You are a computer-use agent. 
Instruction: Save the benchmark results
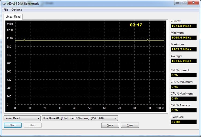pyautogui.click(x=110, y=125)
